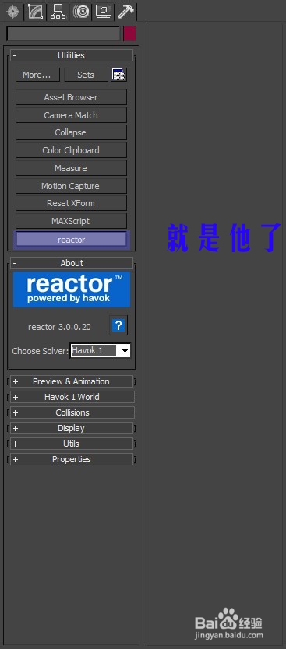Image resolution: width=286 pixels, height=649 pixels.
Task: Open the object color swatch
Action: click(x=129, y=34)
